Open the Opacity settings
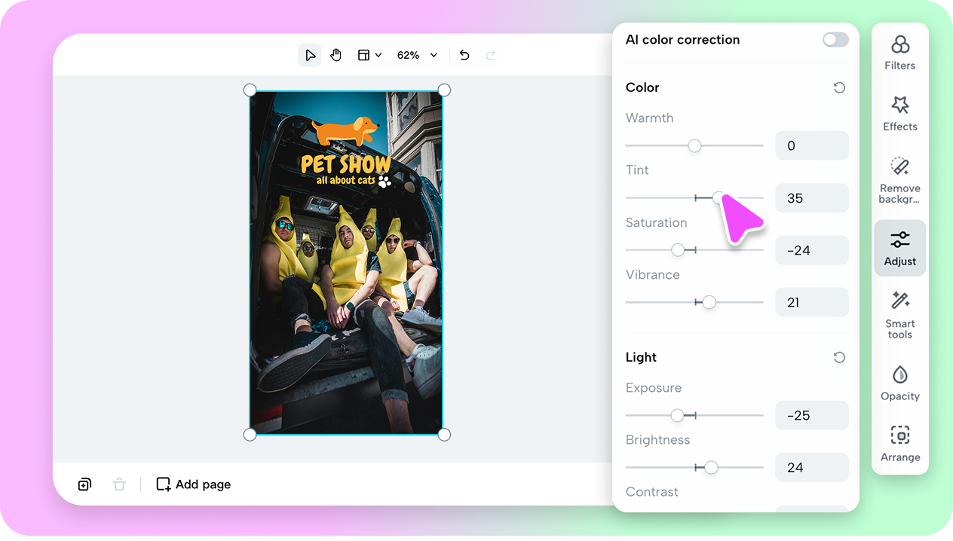This screenshot has width=953, height=541. 899,383
